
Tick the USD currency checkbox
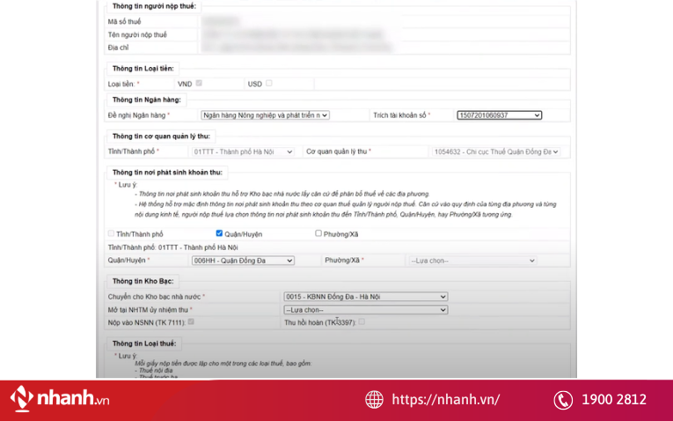click(x=269, y=84)
